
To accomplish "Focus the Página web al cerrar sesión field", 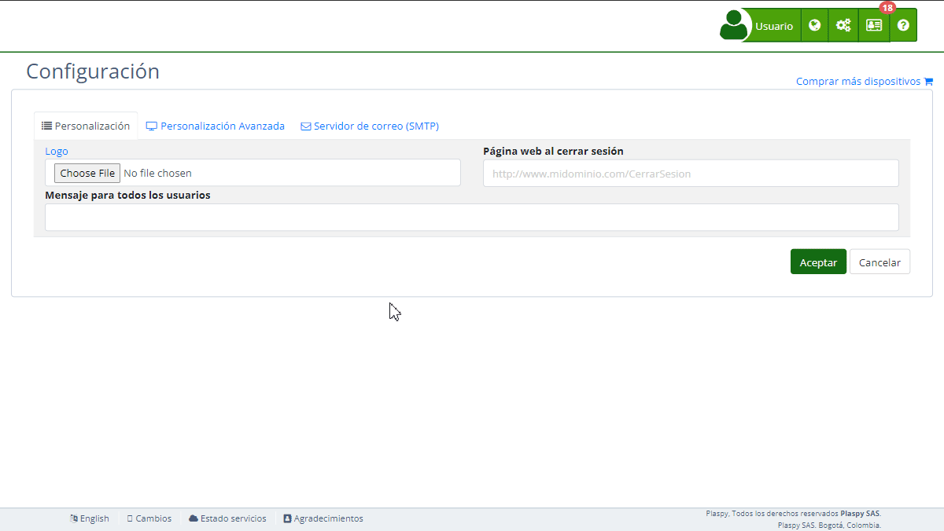I will point(690,174).
